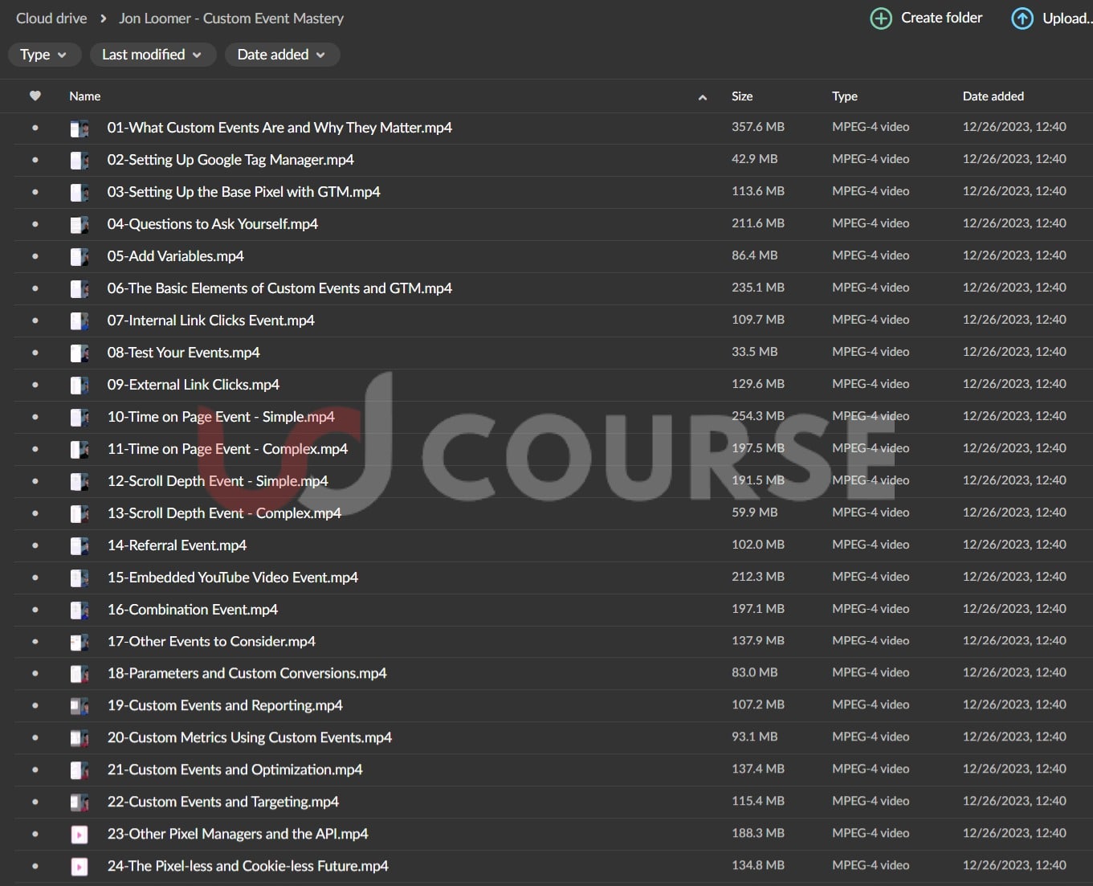Click the heart favorites column icon

coord(35,96)
